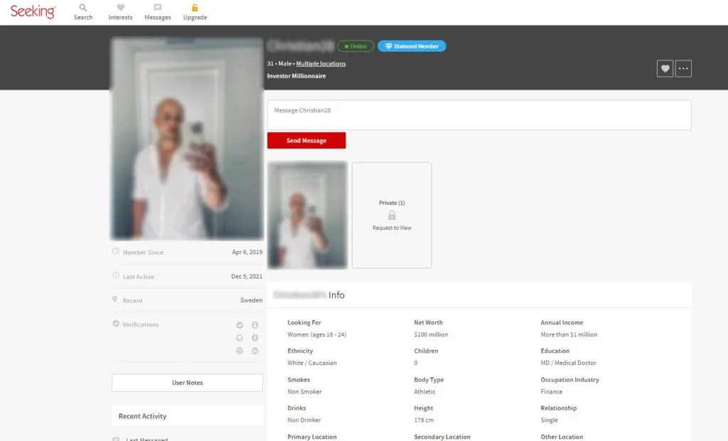Click the verification badge left of the Facebook badge
The width and height of the screenshot is (728, 441).
click(x=240, y=338)
